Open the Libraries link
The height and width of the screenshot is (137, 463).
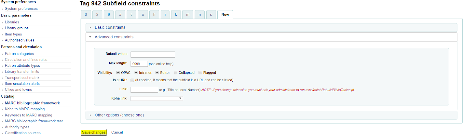point(12,22)
